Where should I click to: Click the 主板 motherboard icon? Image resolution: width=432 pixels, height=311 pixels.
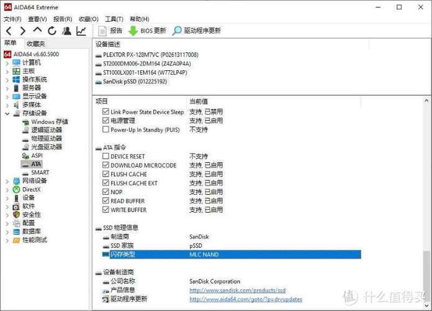(16, 72)
